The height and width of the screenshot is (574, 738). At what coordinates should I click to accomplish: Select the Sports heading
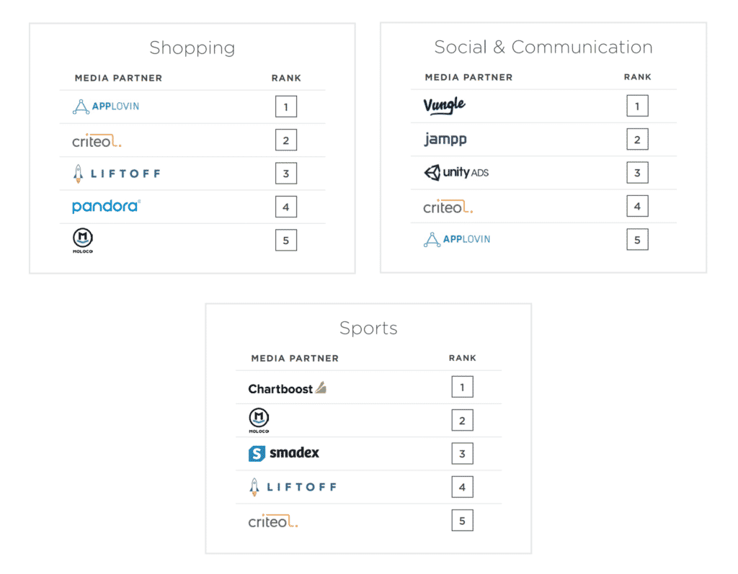368,328
